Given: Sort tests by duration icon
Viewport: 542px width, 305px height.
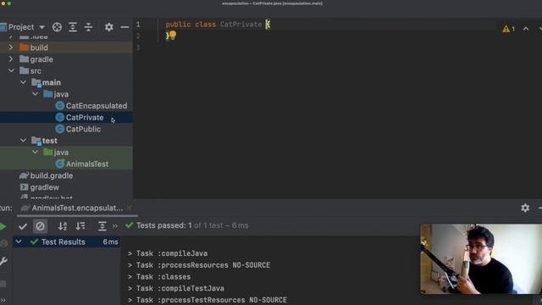Looking at the screenshot, I should click(80, 226).
